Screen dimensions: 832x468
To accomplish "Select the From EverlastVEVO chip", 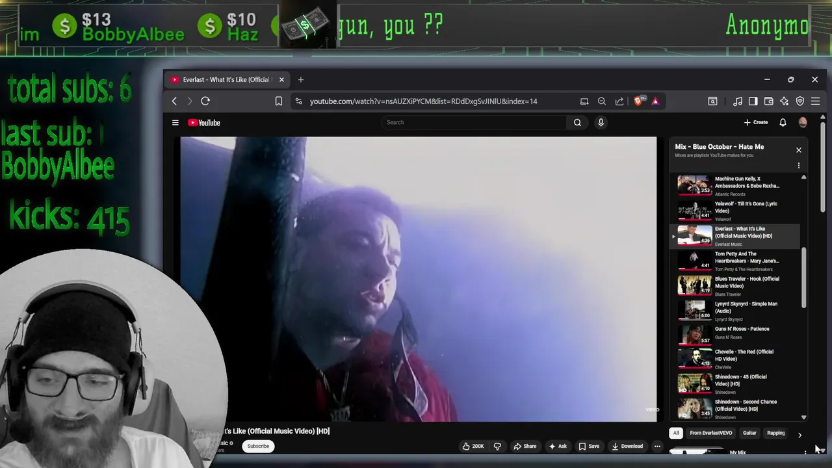I will (711, 433).
